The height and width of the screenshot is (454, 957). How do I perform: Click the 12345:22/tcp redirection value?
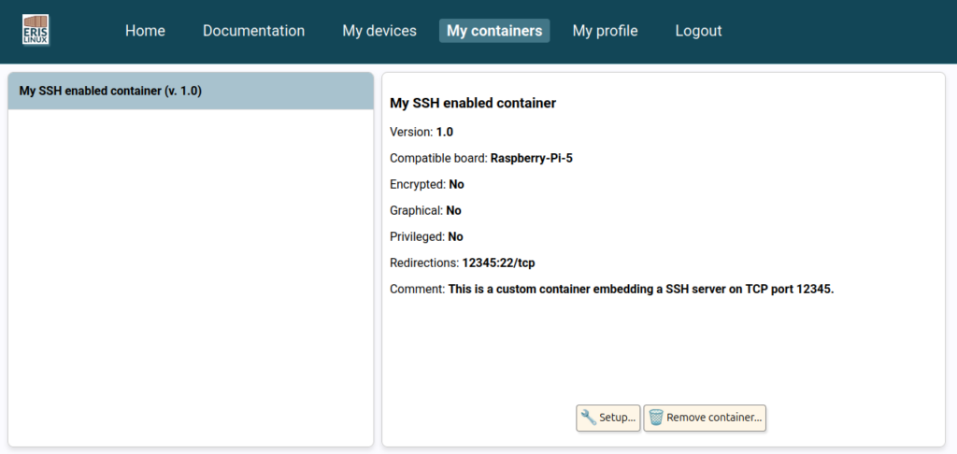(499, 263)
